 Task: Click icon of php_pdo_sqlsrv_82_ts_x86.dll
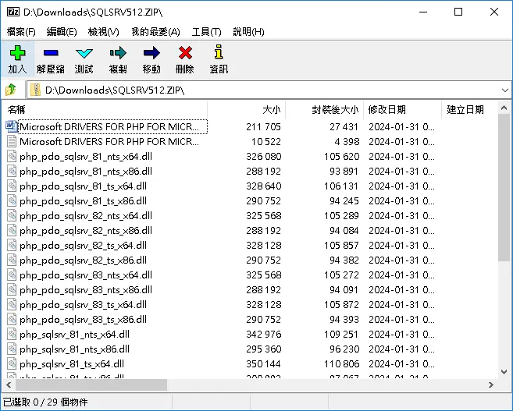click(x=12, y=260)
